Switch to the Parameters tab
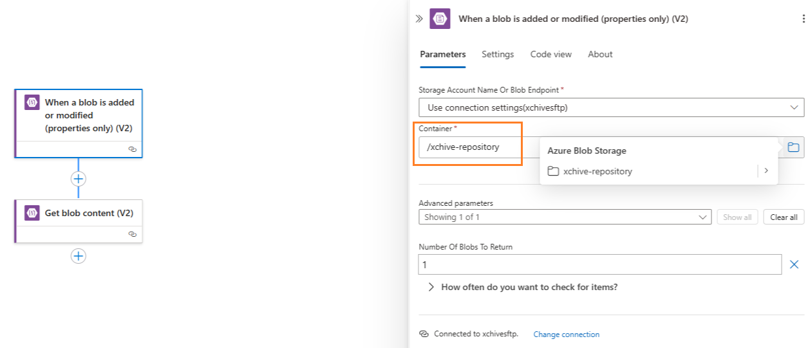Viewport: 808px width, 348px height. pos(443,54)
